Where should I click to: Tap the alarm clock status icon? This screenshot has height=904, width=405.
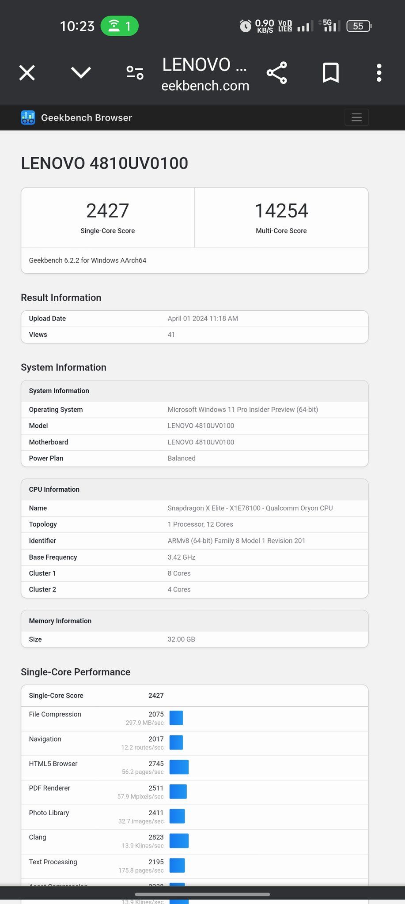click(245, 26)
